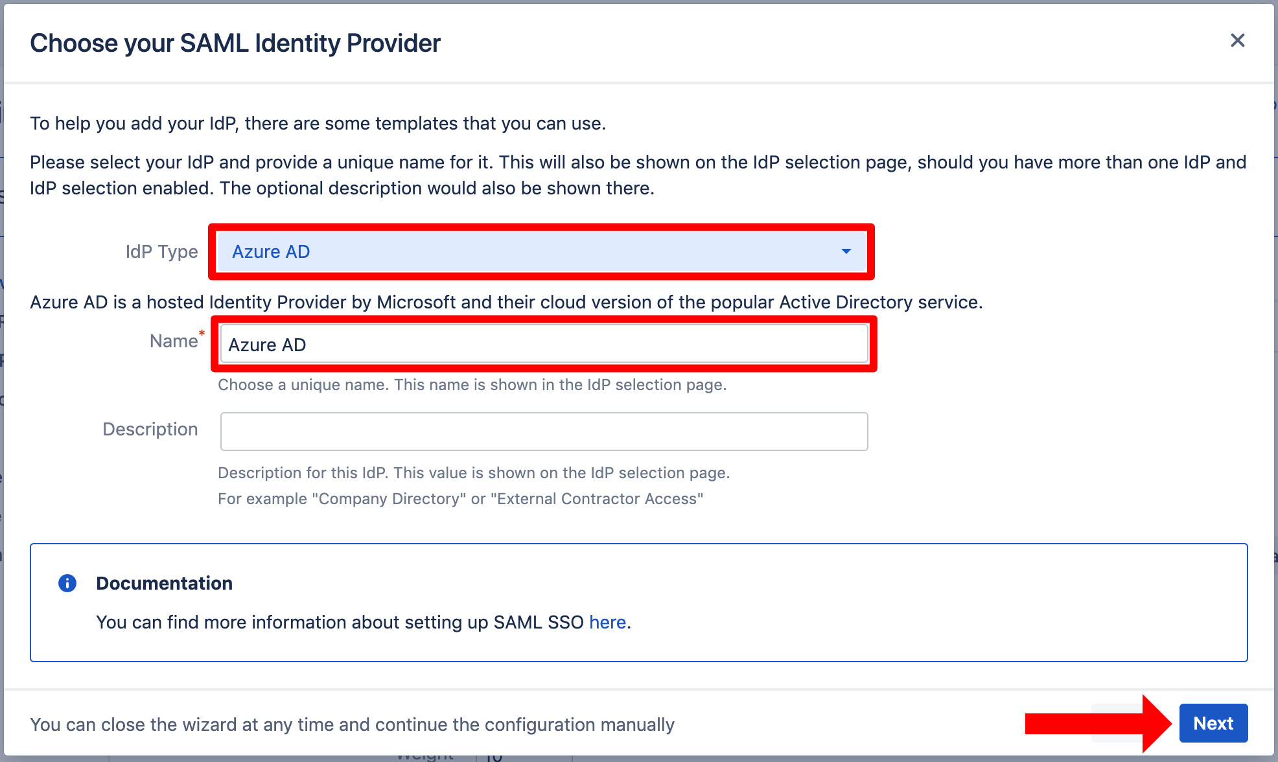This screenshot has height=762, width=1278.
Task: Click the red required asterisk by Name
Action: click(202, 333)
